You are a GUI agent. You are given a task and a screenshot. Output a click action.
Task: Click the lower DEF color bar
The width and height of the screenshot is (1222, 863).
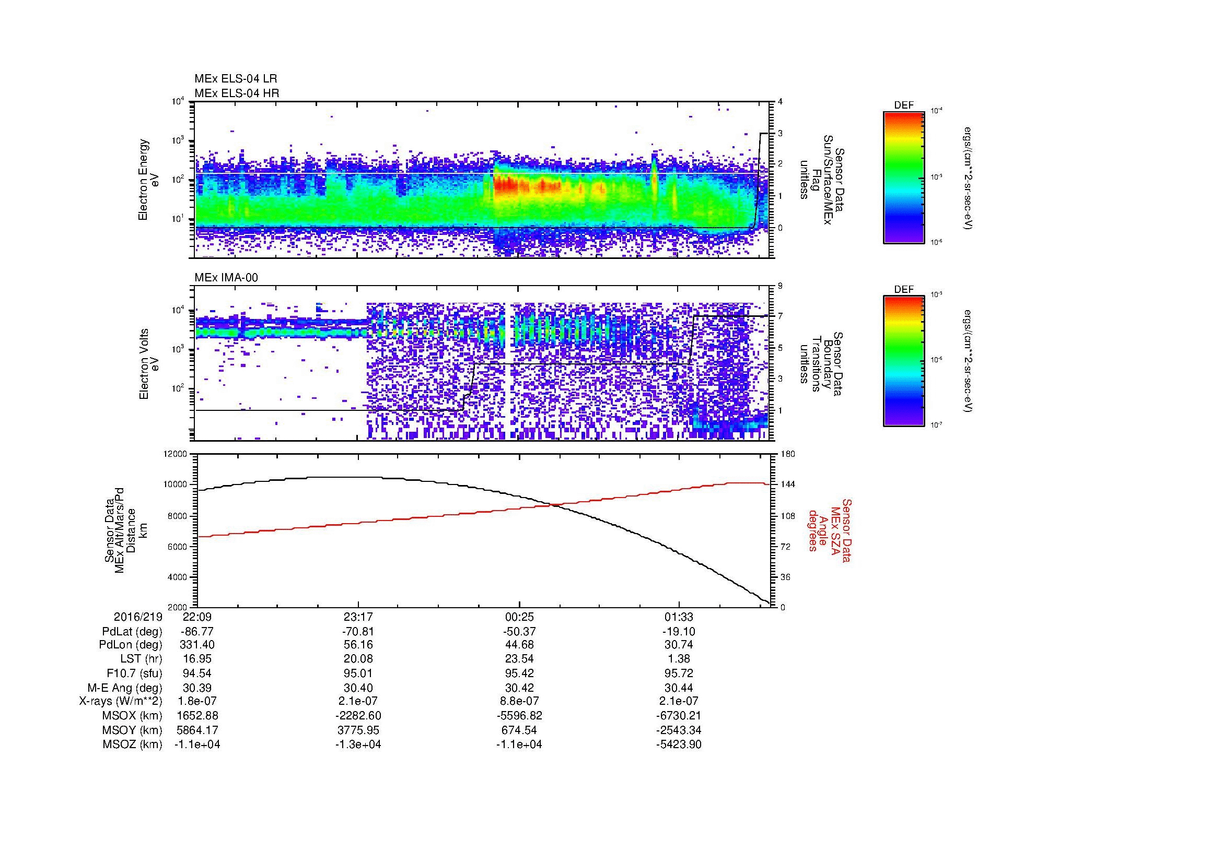tap(904, 361)
